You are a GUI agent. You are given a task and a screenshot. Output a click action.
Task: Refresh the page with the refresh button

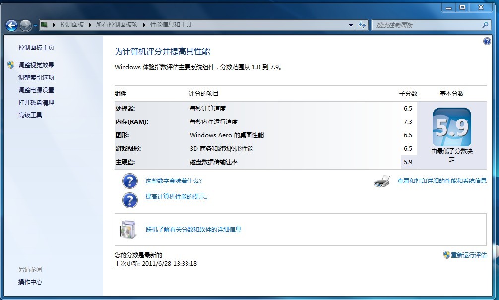[362, 25]
